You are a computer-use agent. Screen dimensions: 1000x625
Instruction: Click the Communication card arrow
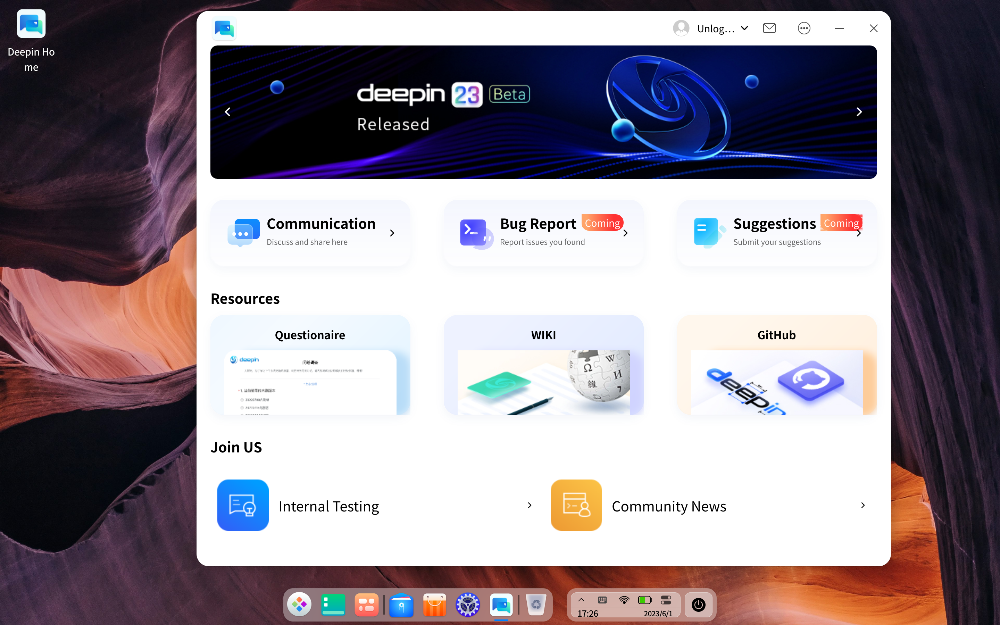tap(392, 233)
